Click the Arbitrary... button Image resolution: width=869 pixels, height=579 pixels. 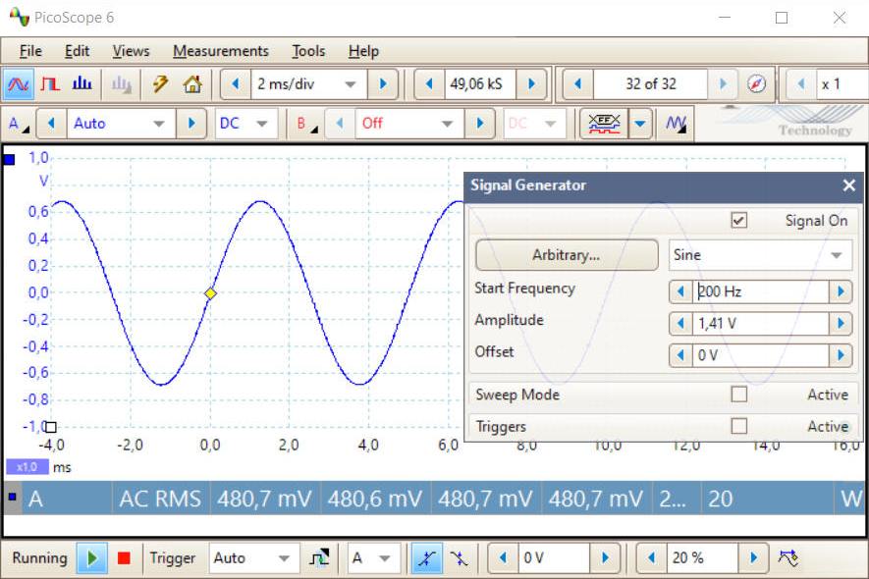click(567, 255)
